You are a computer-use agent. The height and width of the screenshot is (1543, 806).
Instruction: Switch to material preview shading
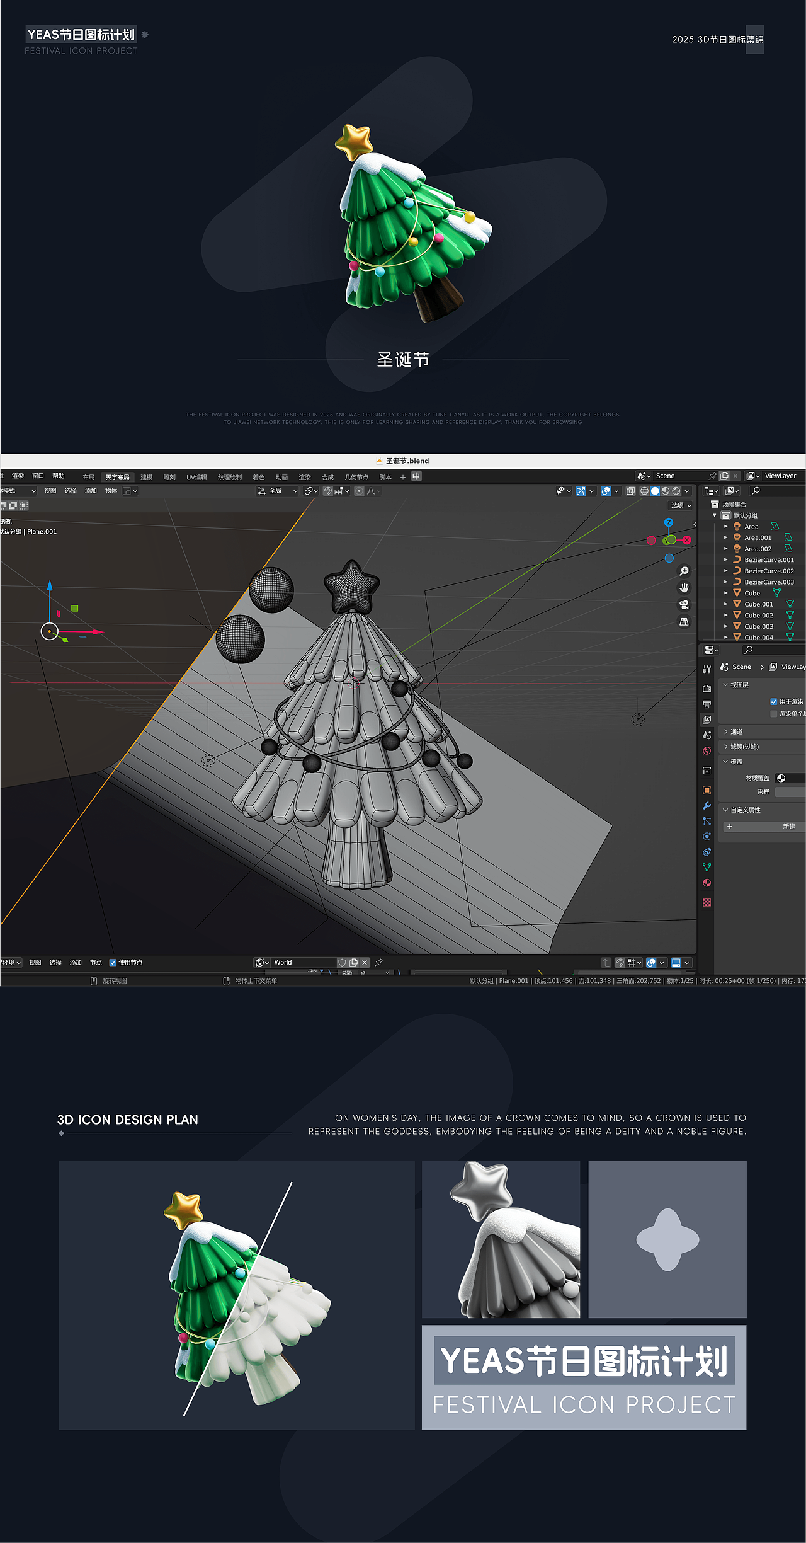(666, 491)
